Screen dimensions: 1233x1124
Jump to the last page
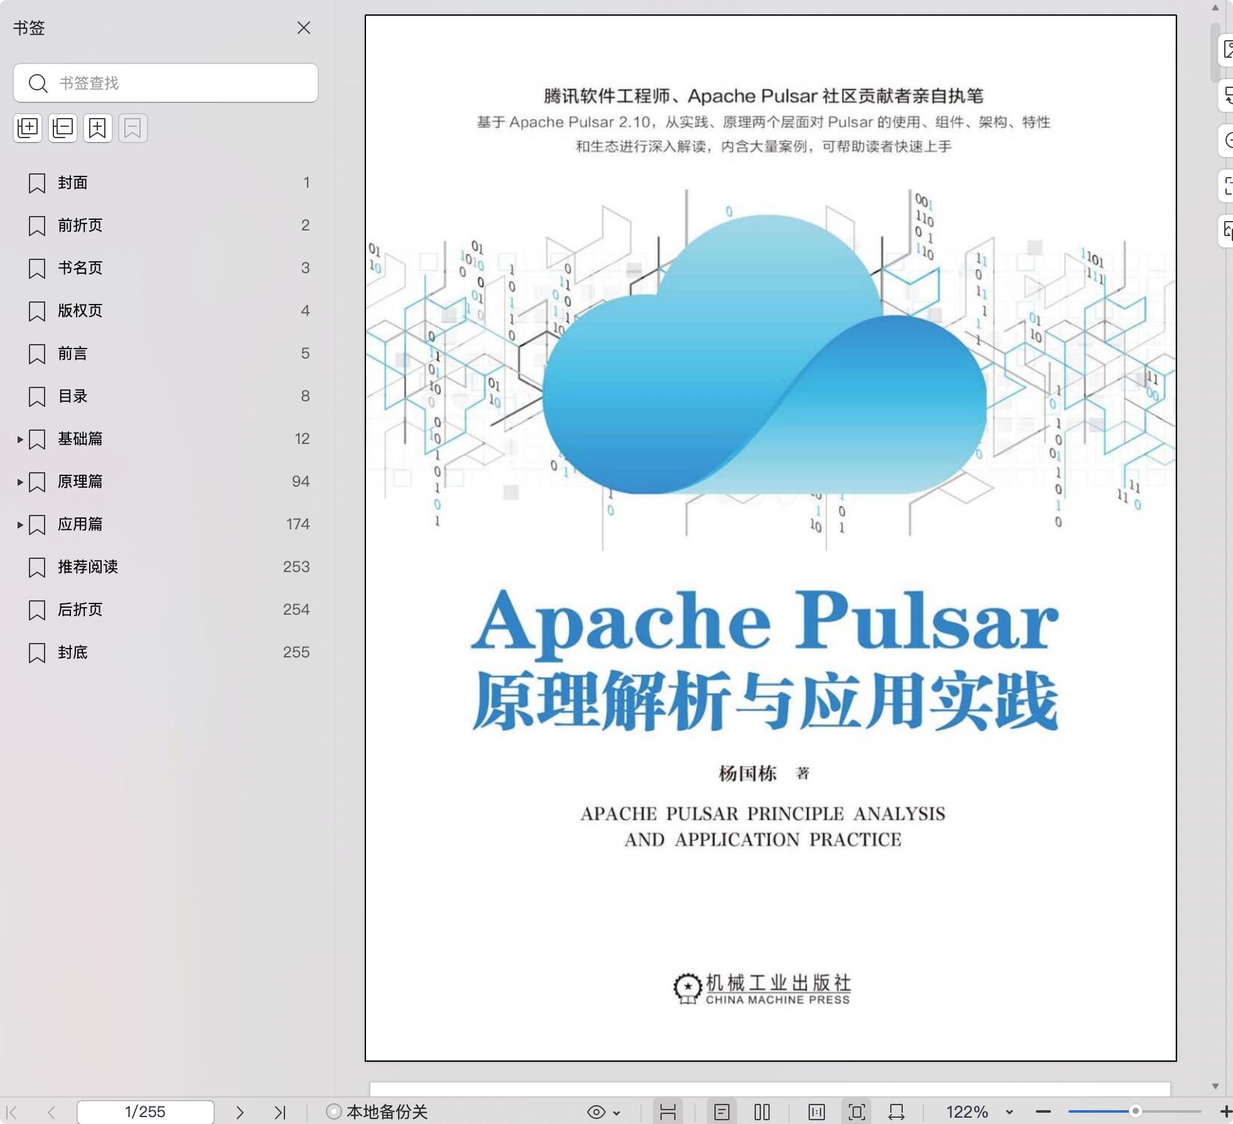(x=280, y=1112)
